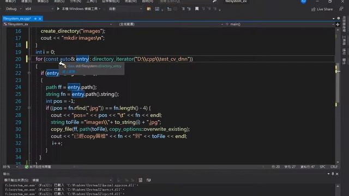Click the clear all output icon
Image resolution: width=349 pixels, height=196 pixels.
click(141, 180)
